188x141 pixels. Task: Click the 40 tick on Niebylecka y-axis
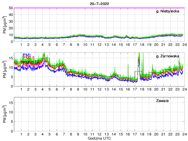(x=11, y=15)
